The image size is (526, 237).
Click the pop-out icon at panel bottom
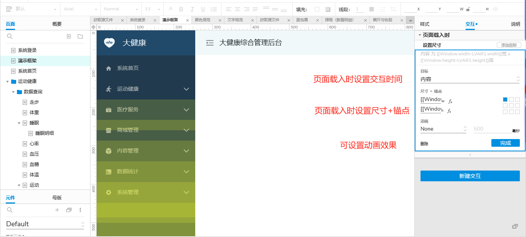click(515, 226)
